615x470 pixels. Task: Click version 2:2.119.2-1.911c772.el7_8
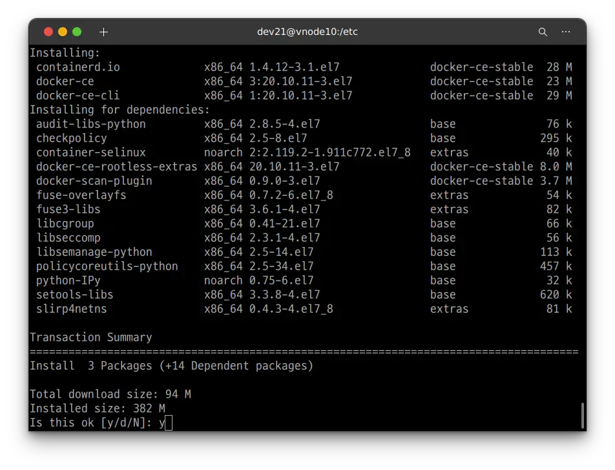click(330, 153)
